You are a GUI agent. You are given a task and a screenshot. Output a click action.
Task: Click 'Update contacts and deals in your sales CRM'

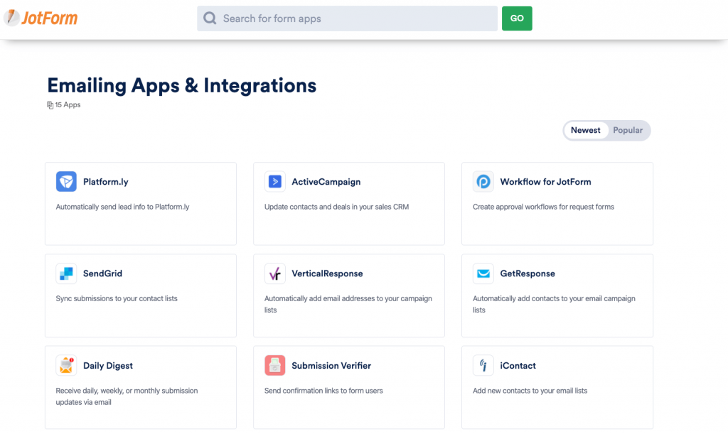click(336, 207)
